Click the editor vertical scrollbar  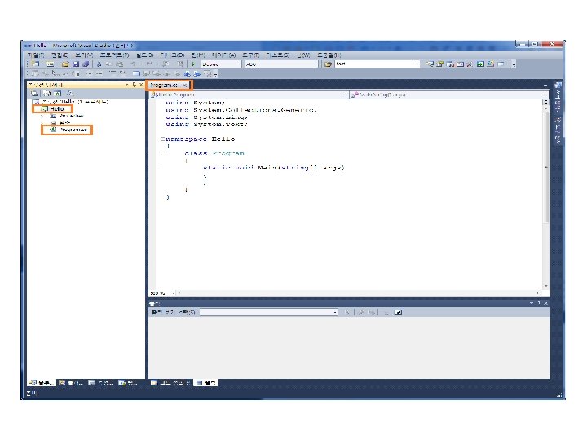tap(545, 195)
